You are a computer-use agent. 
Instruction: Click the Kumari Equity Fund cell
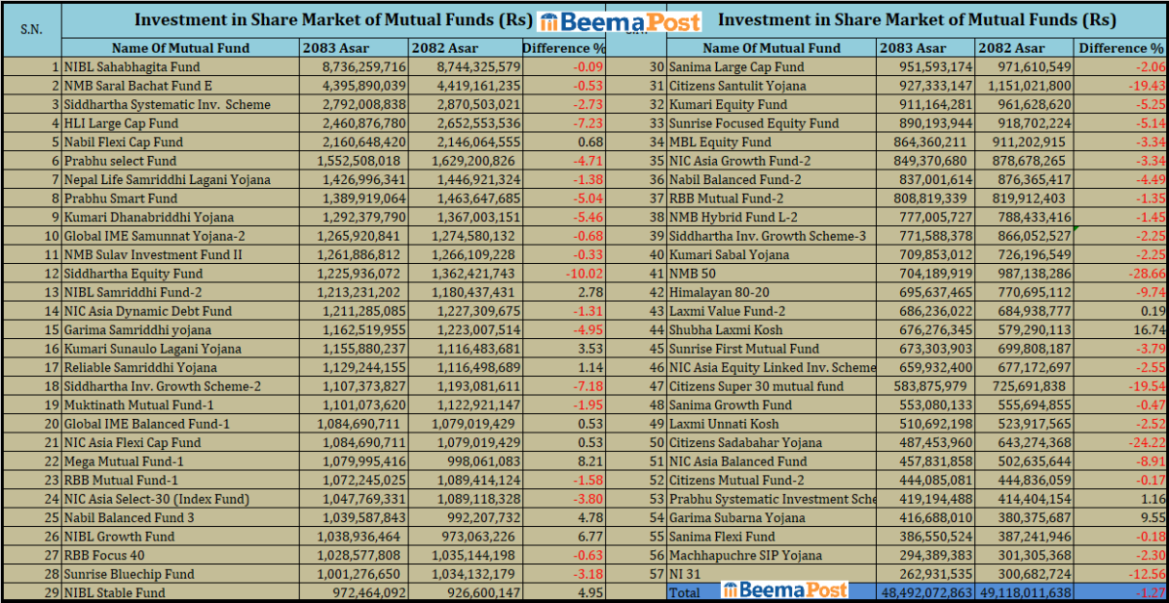click(771, 104)
